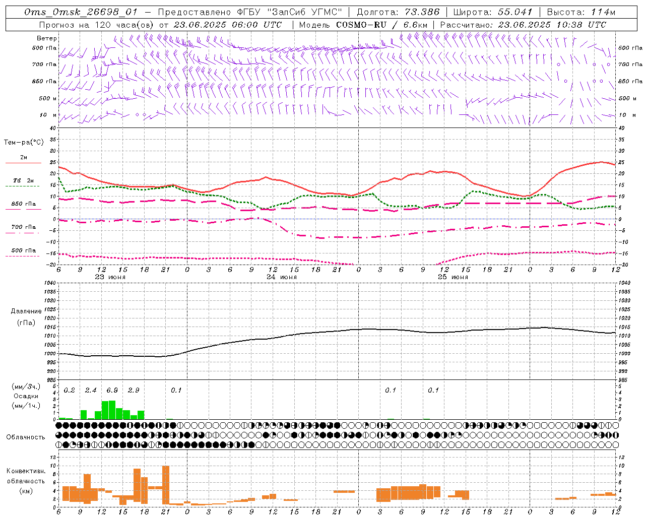Select the latitude value Широта: 55.041
Screen dimensions: 645x516
coord(492,12)
